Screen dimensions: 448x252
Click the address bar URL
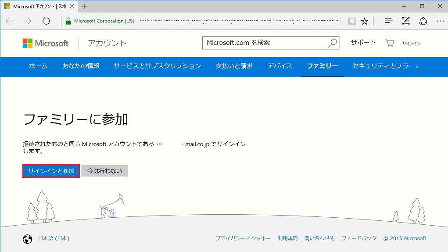[240, 21]
